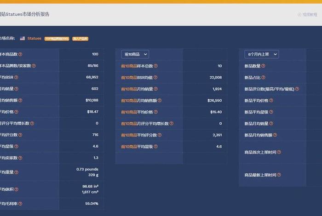This screenshot has width=322, height=216.
Task: Select the average price $18.47
Action: tap(92, 112)
